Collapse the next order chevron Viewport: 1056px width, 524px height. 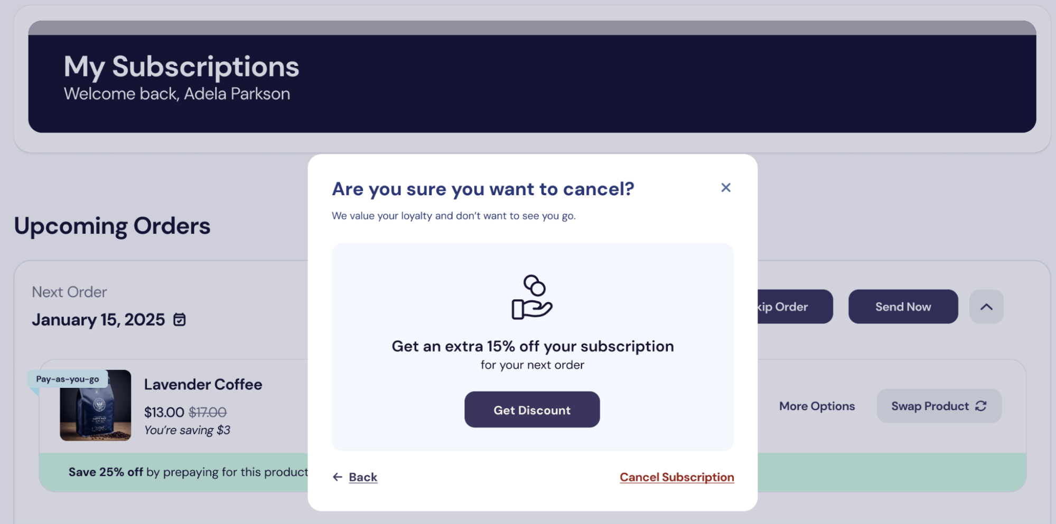pyautogui.click(x=986, y=307)
